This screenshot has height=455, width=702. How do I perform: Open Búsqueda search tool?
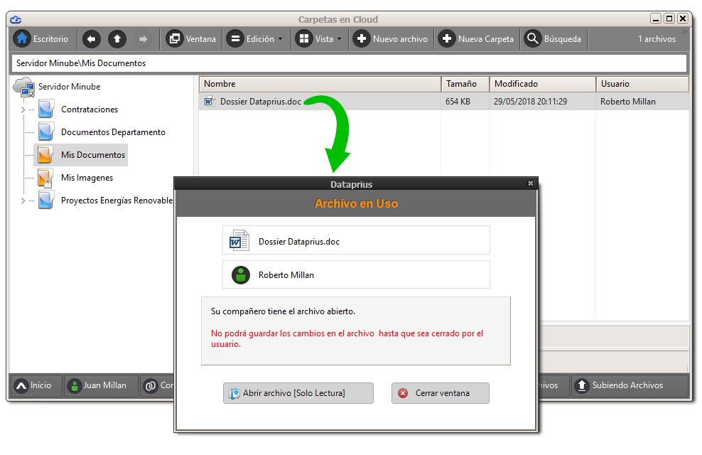pyautogui.click(x=553, y=39)
